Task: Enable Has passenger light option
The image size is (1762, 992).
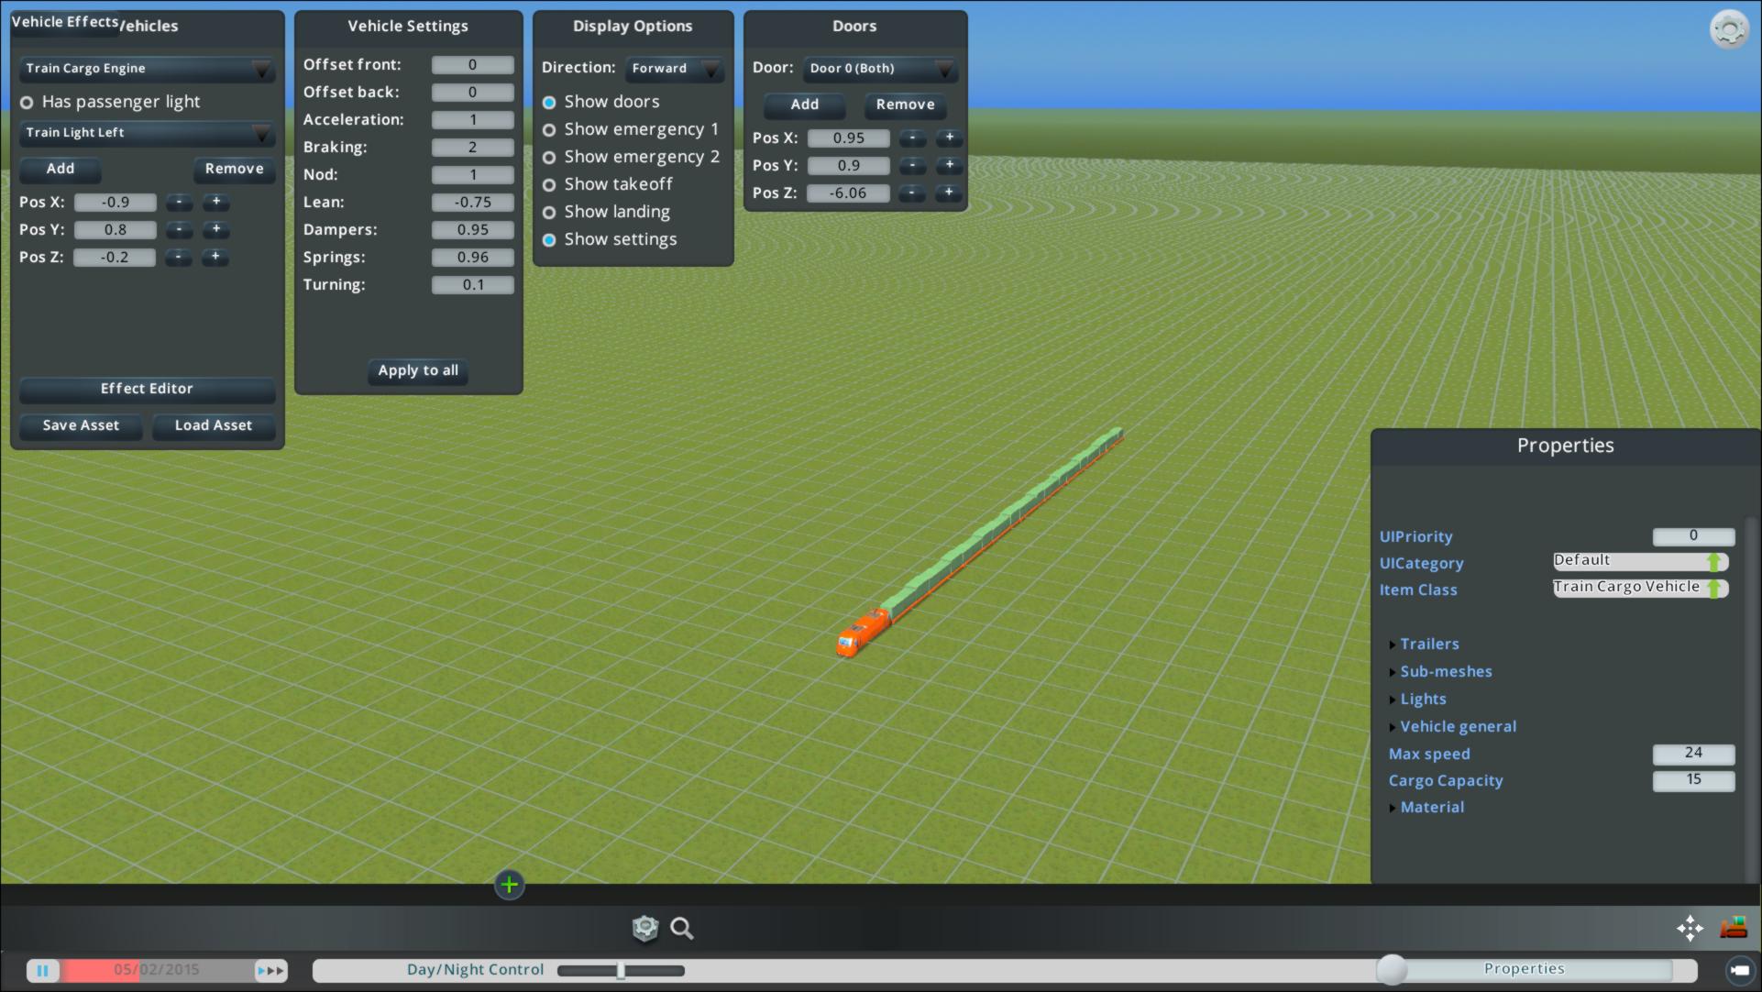Action: click(x=28, y=103)
